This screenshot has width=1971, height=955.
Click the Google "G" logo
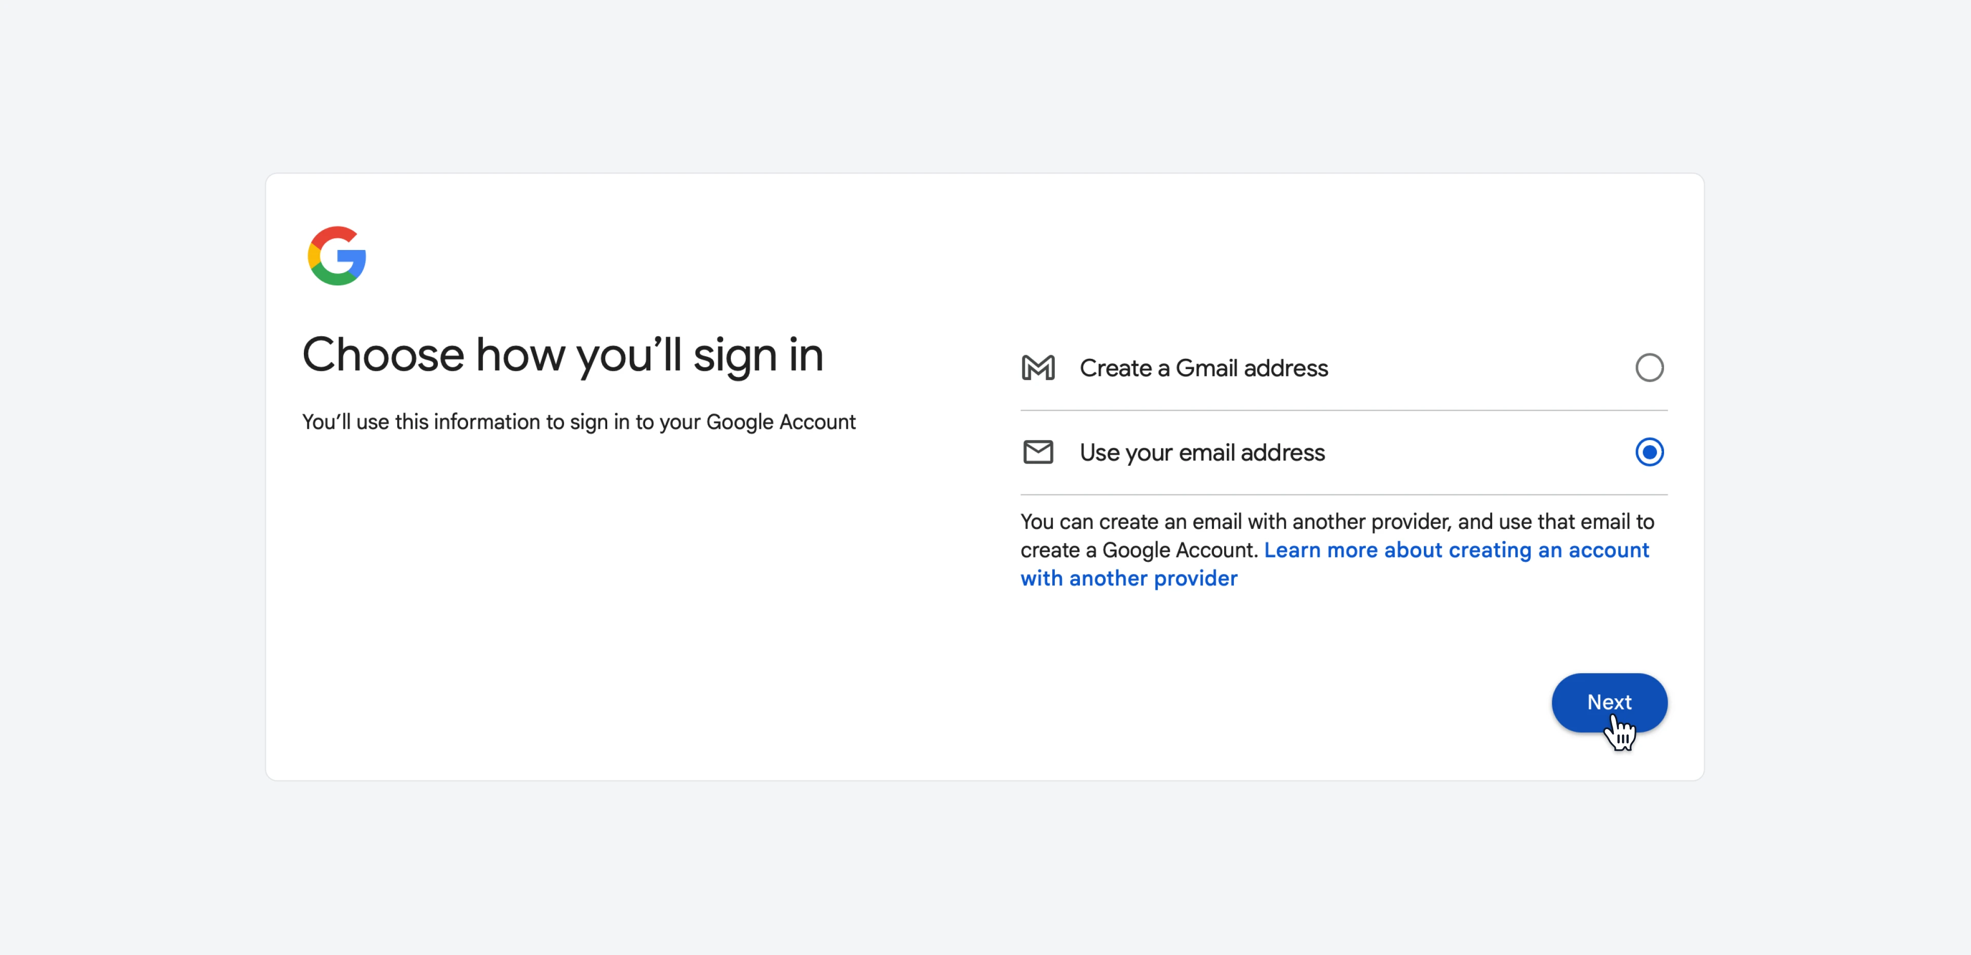click(x=337, y=256)
